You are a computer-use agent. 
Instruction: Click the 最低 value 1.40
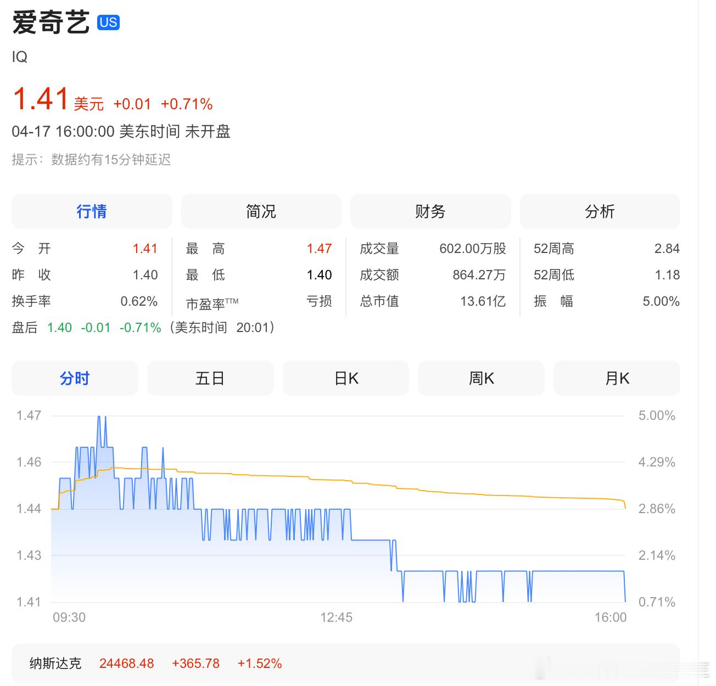319,275
